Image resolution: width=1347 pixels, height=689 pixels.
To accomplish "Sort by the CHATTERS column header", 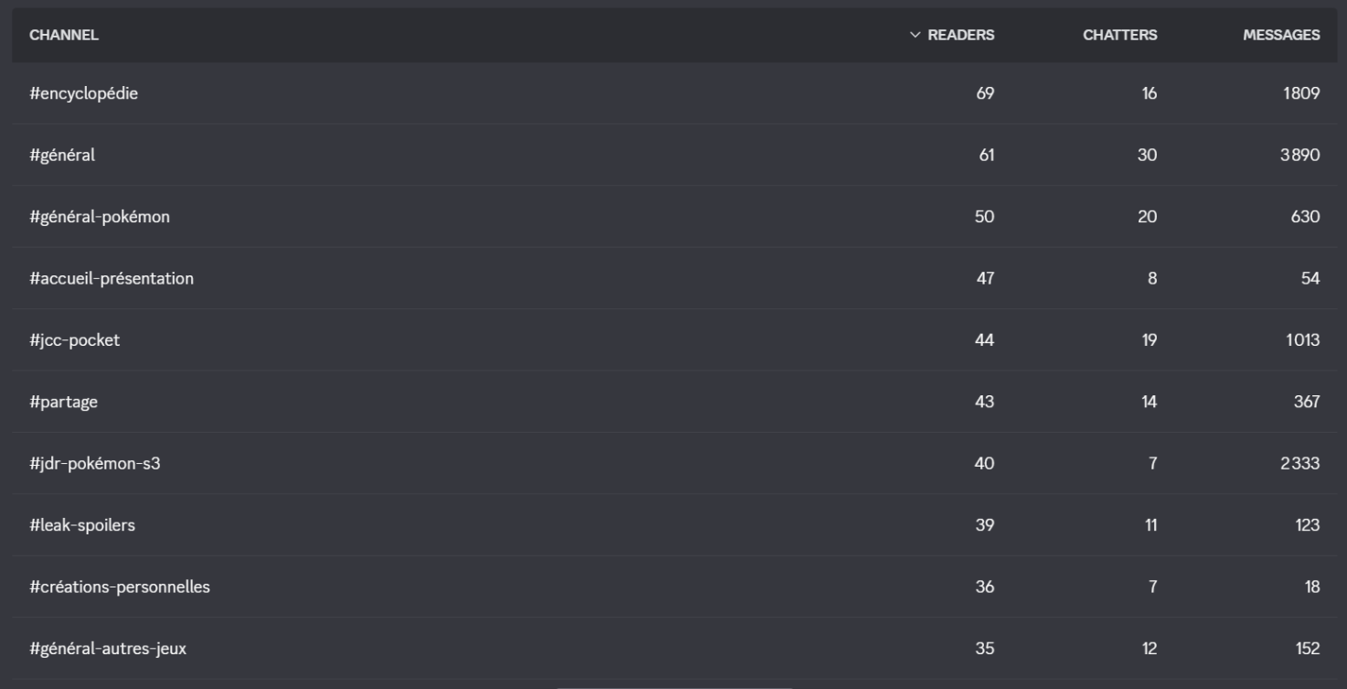I will [1119, 36].
